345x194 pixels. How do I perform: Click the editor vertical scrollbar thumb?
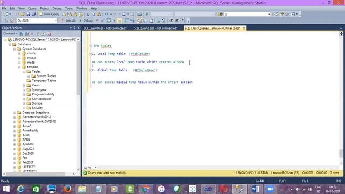(x=341, y=153)
